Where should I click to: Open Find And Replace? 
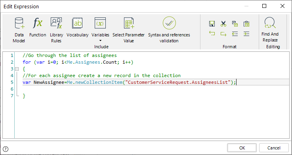(270, 29)
